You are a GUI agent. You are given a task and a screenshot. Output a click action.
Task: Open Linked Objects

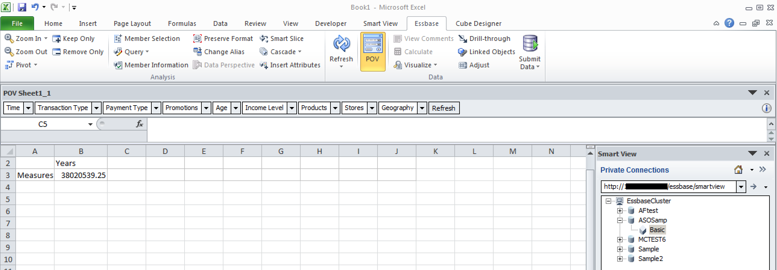(x=486, y=52)
